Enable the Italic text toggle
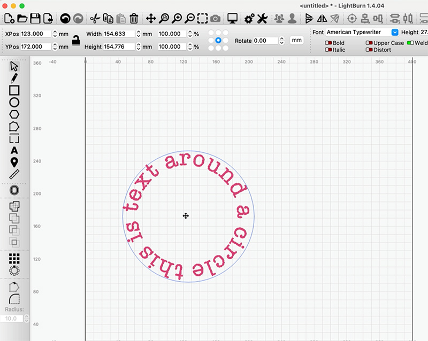Viewport: 428px width, 341px height. point(328,50)
